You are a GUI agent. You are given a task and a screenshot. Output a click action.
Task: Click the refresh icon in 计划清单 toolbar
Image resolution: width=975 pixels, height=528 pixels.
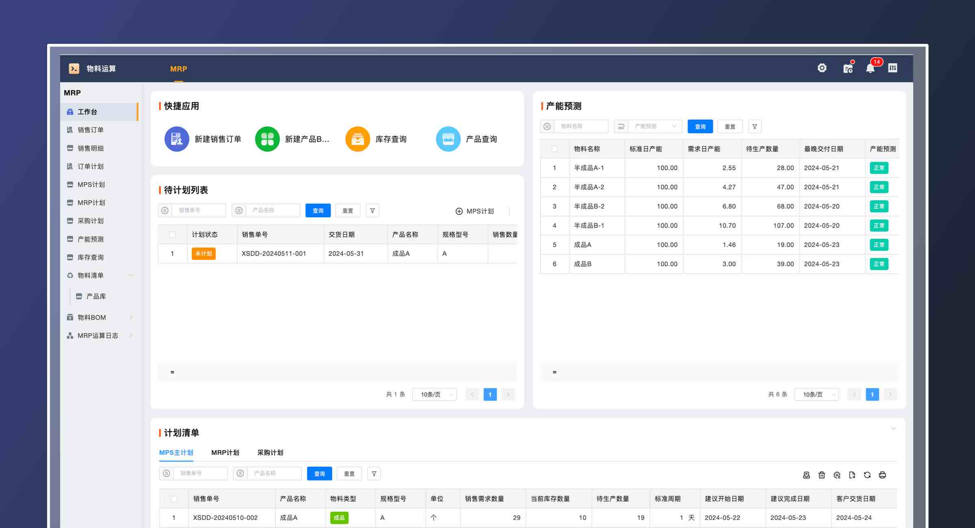pos(867,475)
